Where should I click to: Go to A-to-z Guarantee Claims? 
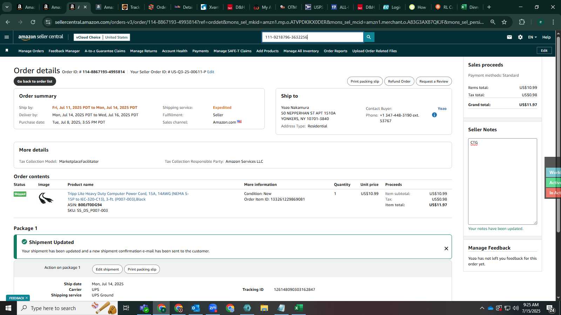pyautogui.click(x=105, y=51)
